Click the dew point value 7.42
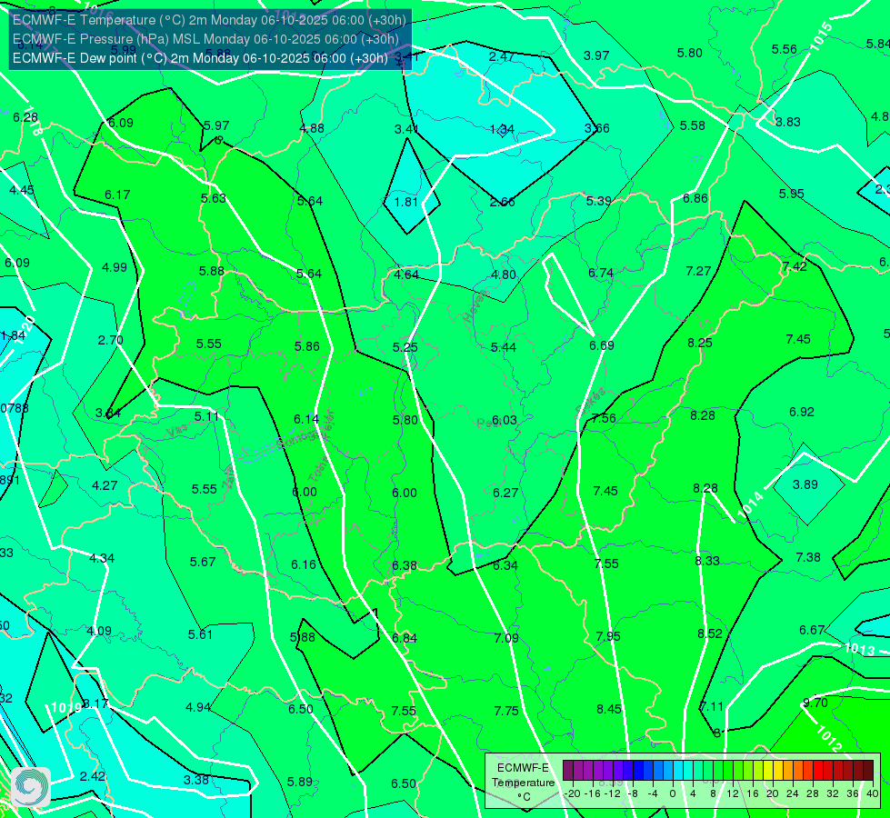Image resolution: width=890 pixels, height=818 pixels. [x=795, y=267]
